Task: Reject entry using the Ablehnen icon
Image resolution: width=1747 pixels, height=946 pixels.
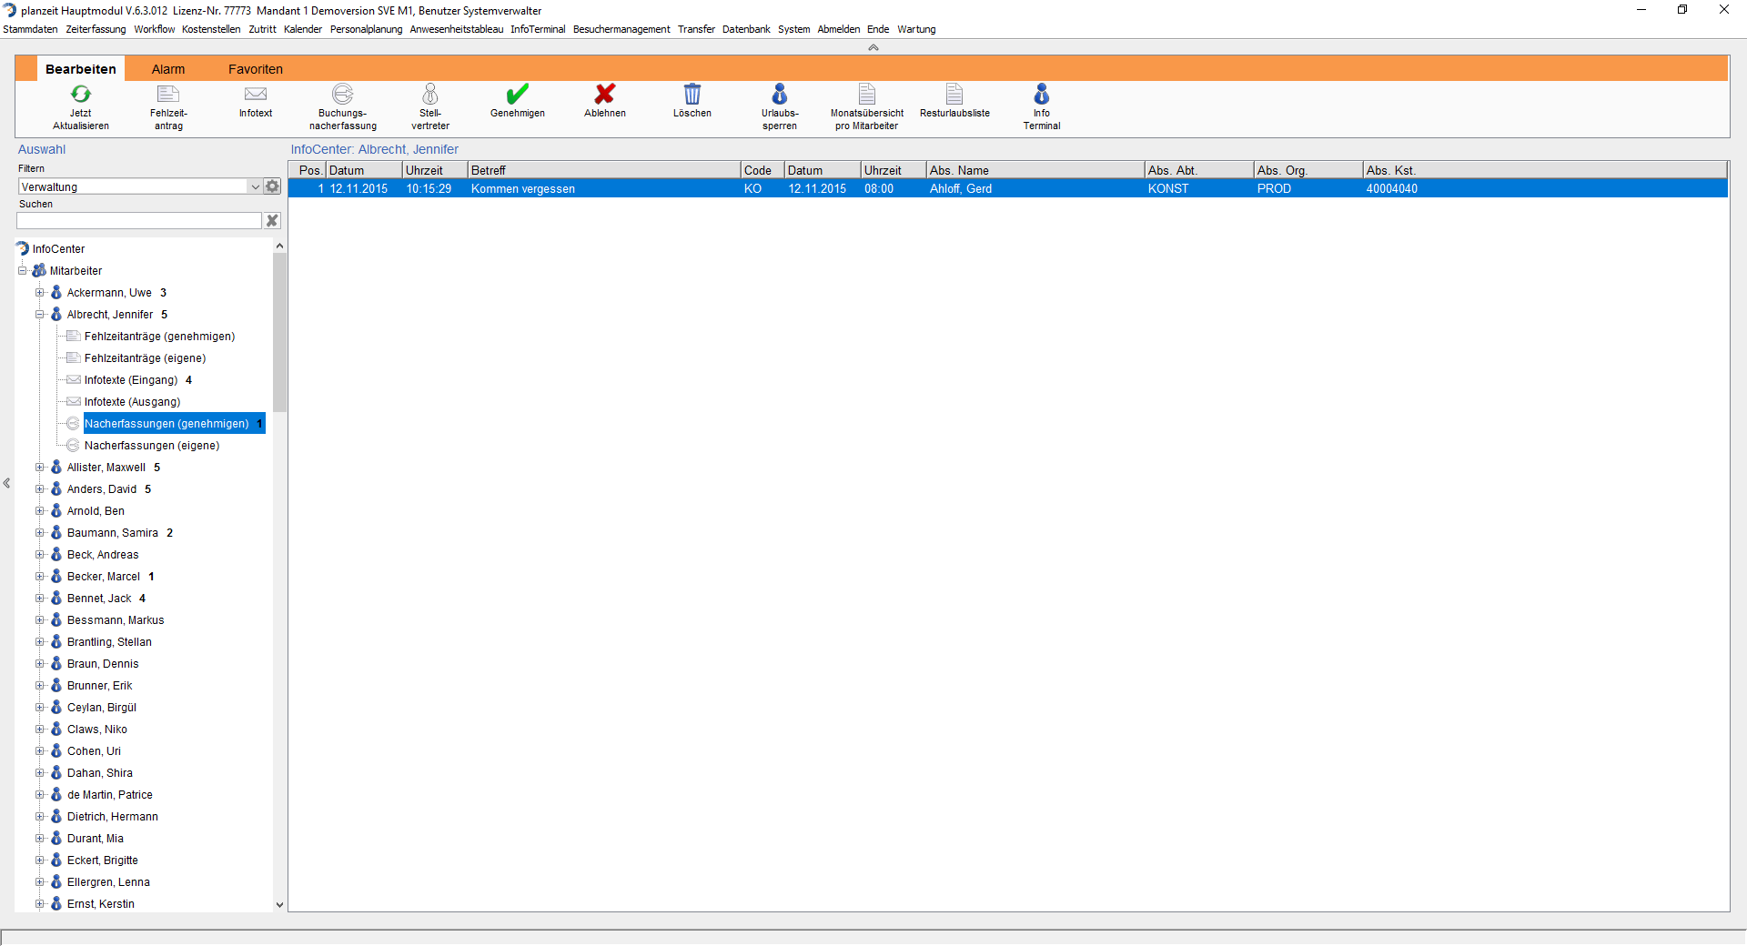Action: point(605,95)
